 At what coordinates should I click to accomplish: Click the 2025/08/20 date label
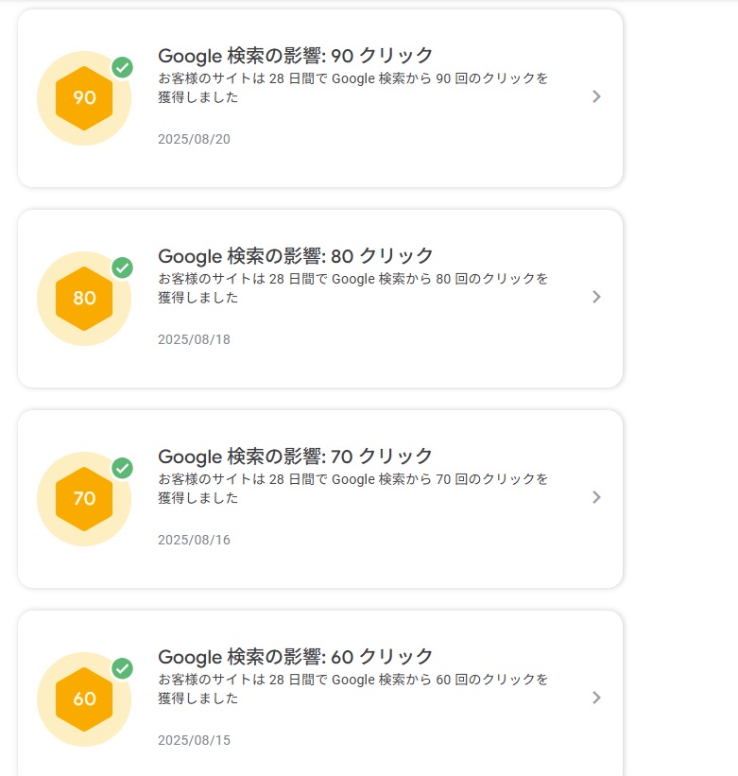pos(194,139)
